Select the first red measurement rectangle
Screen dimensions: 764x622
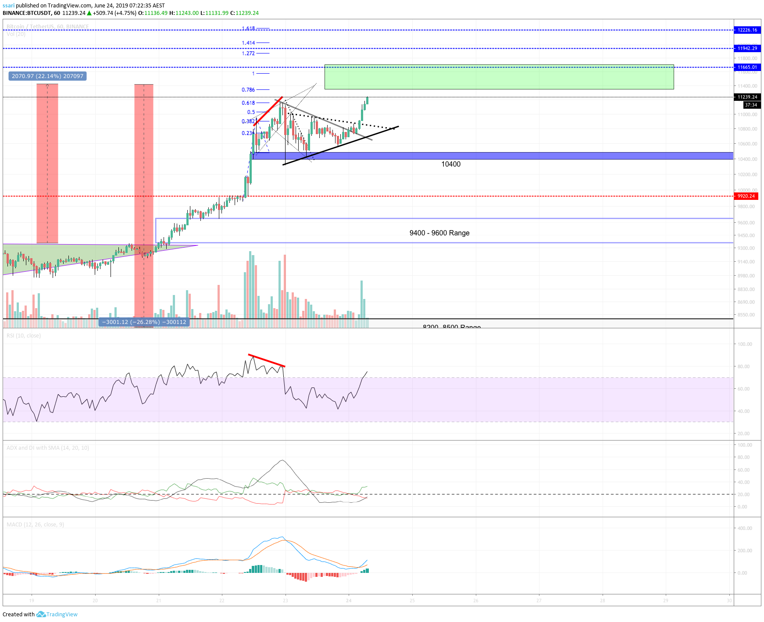tap(47, 163)
